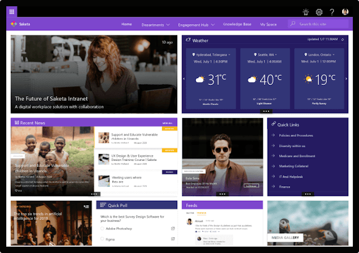Screen dimensions: 359x253
Task: Click the Saketa logo
Action: click(14, 24)
